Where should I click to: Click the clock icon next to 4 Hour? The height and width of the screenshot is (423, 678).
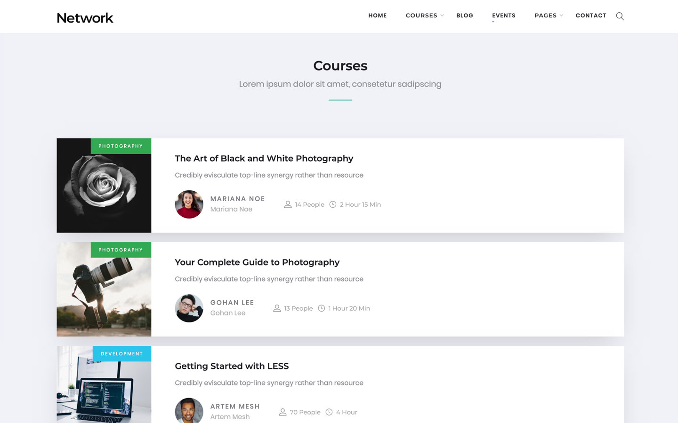click(331, 412)
